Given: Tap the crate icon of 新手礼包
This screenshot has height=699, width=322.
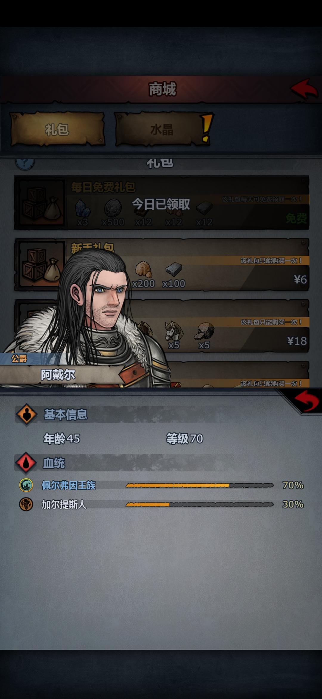Looking at the screenshot, I should [42, 264].
